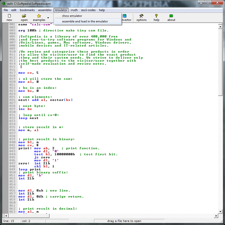
Task: Open the math menu
Action: click(74, 10)
